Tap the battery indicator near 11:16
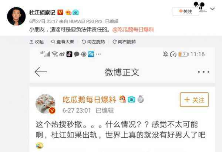Image resolution: width=222 pixels, height=152 pixels. (x=184, y=54)
